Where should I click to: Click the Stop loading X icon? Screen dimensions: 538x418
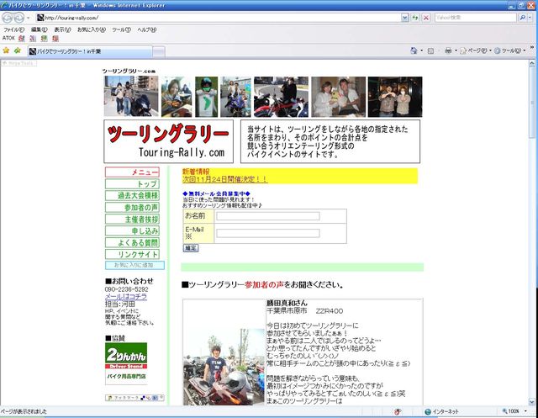pos(426,17)
